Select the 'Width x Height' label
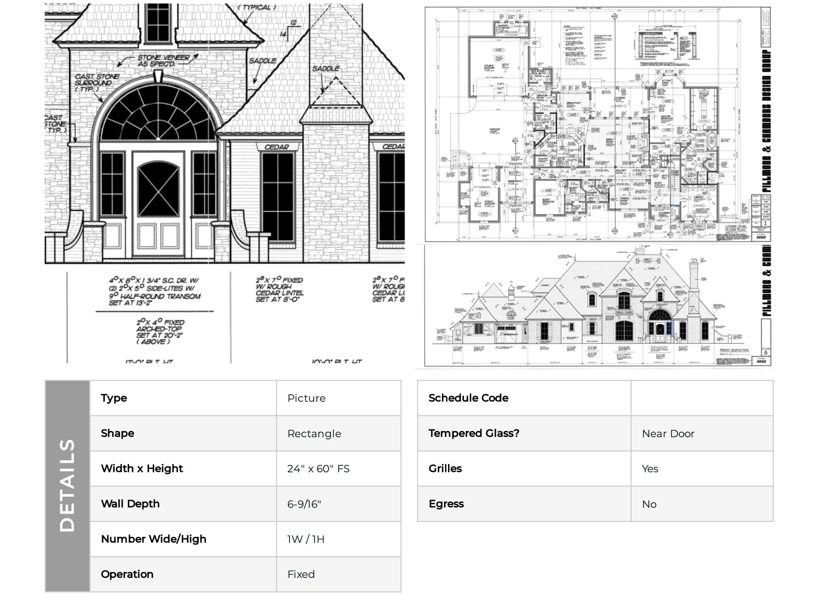The width and height of the screenshot is (813, 595). click(142, 468)
